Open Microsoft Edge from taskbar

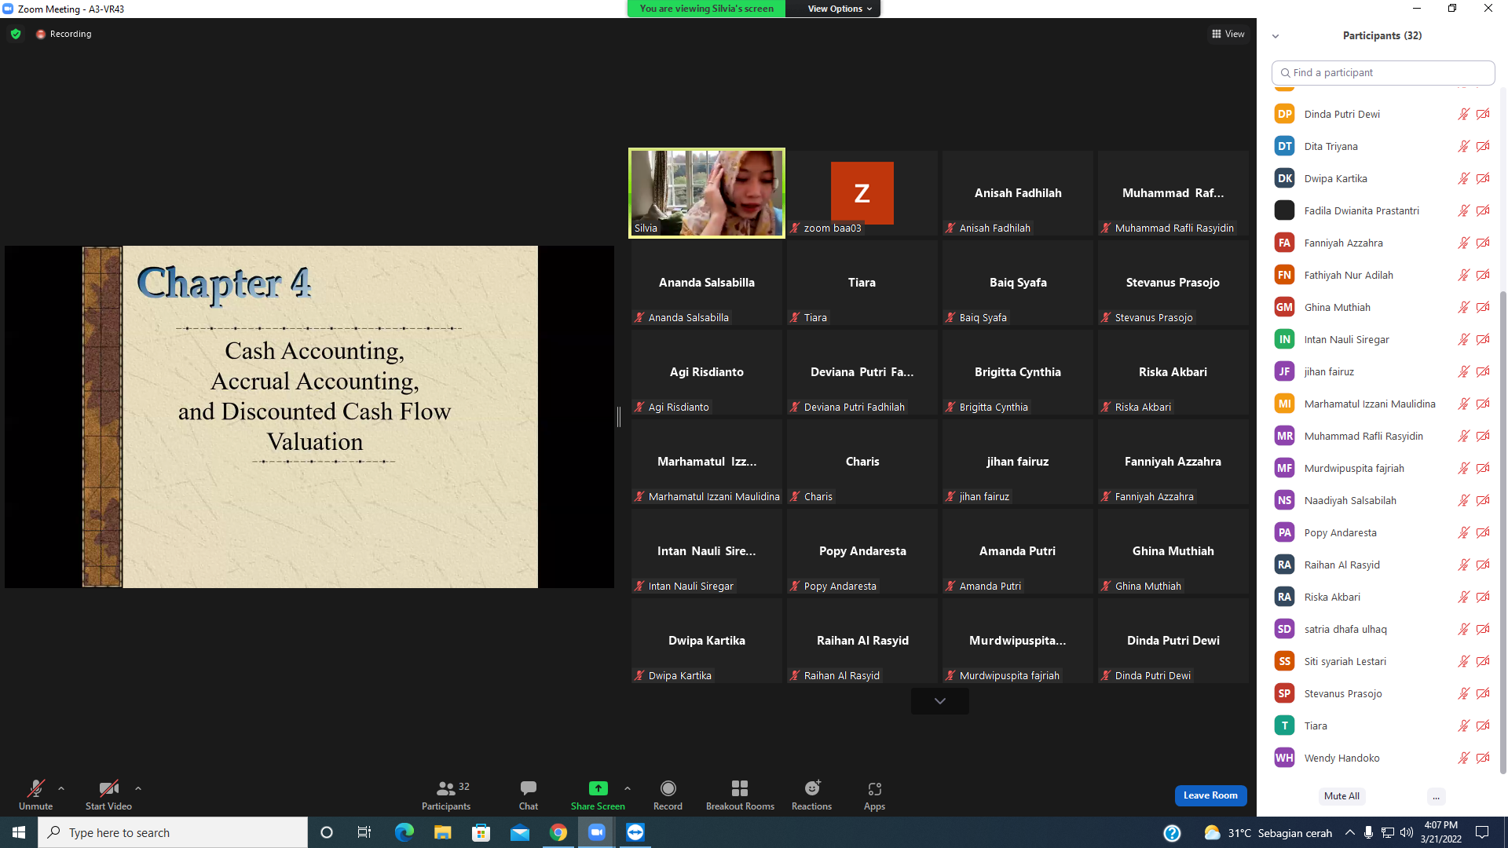click(x=404, y=832)
